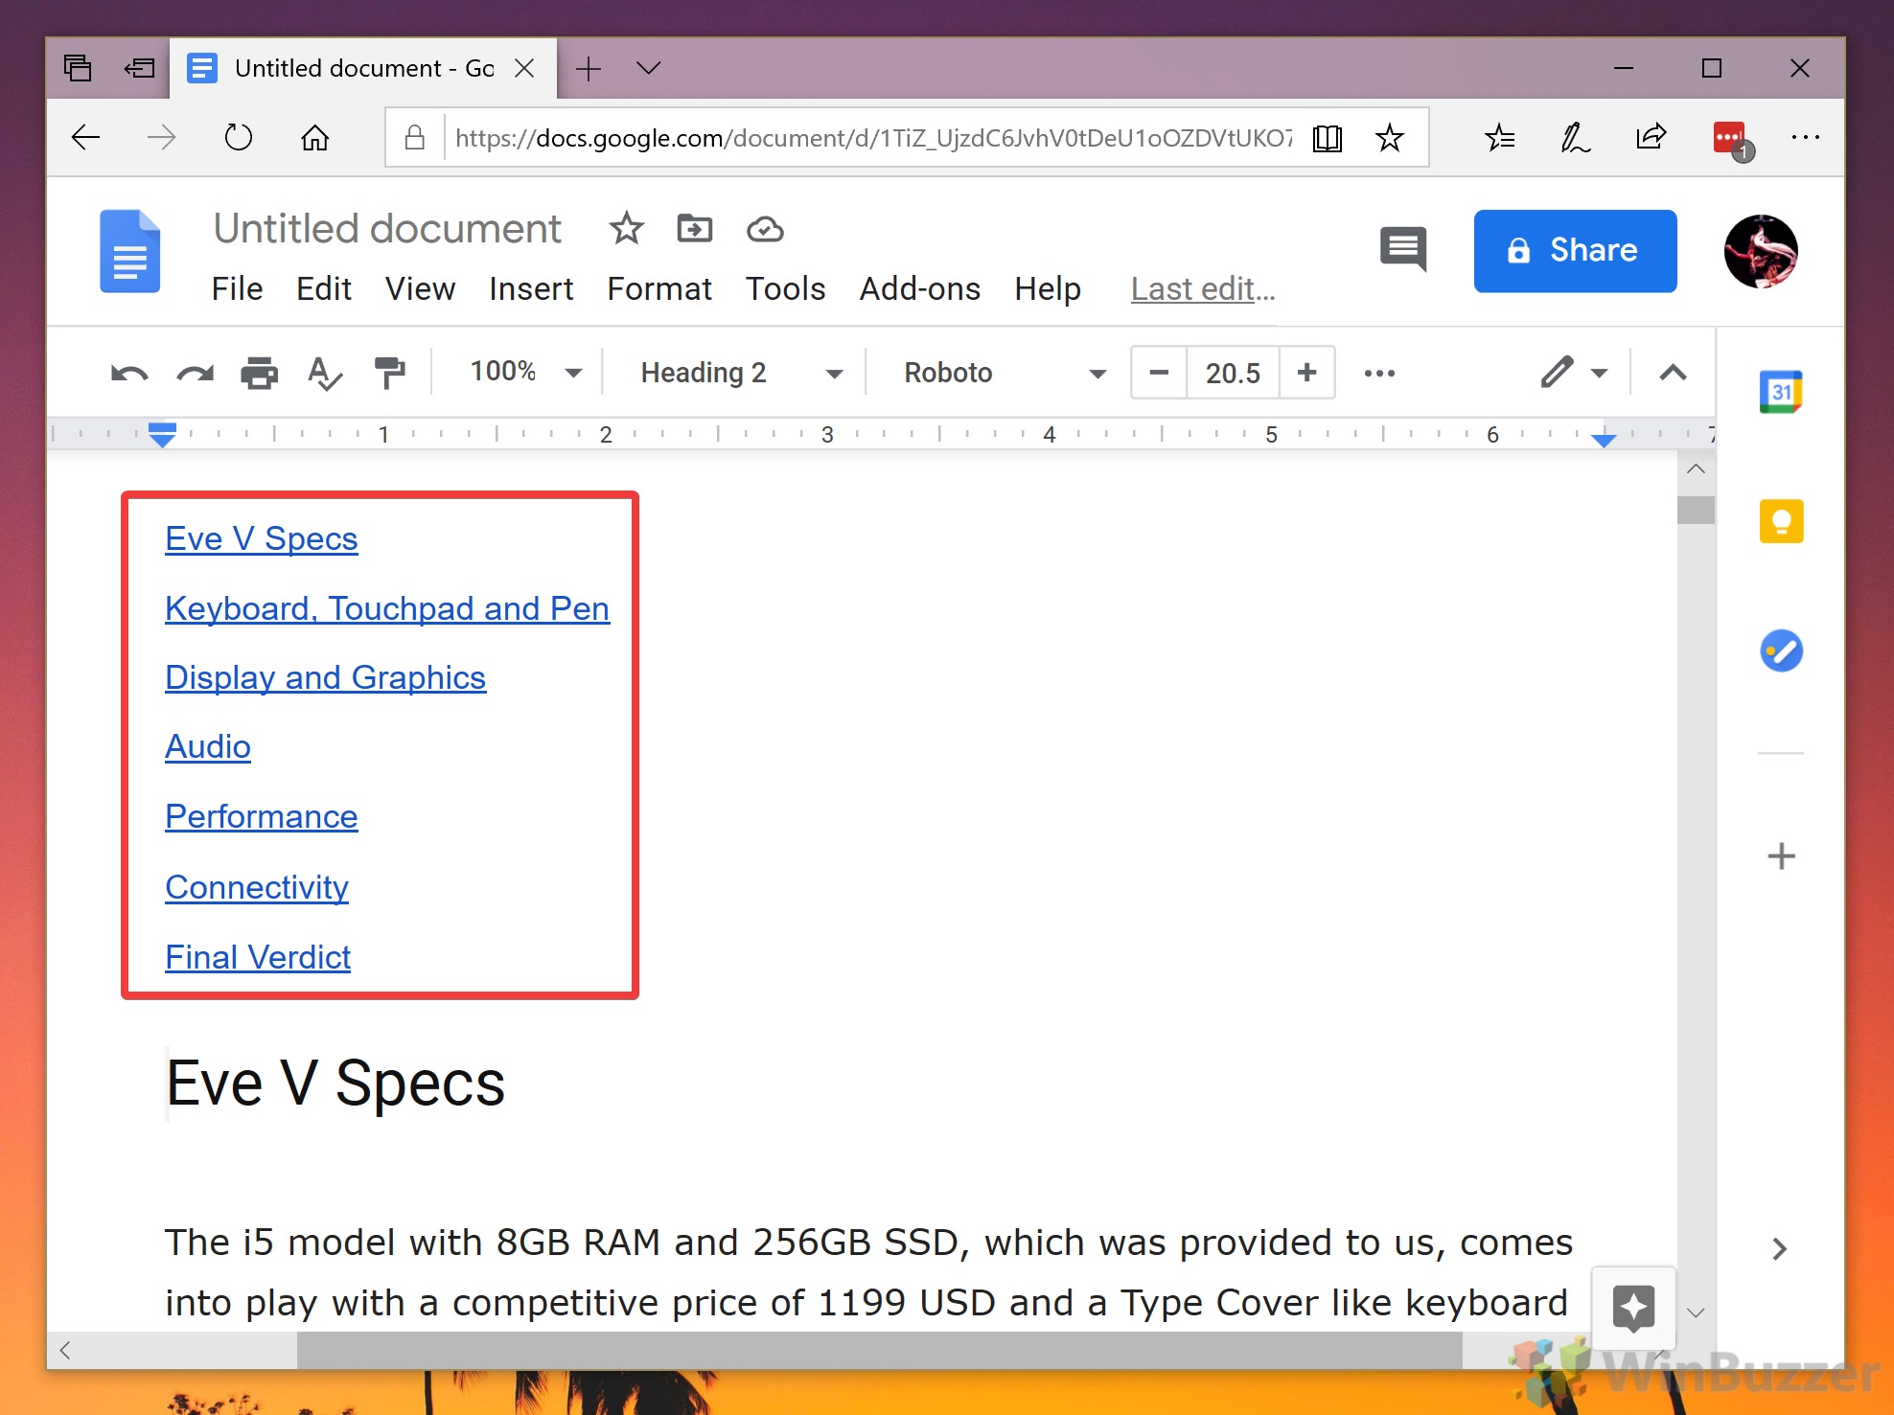Increase font size with the plus stepper

[1307, 373]
